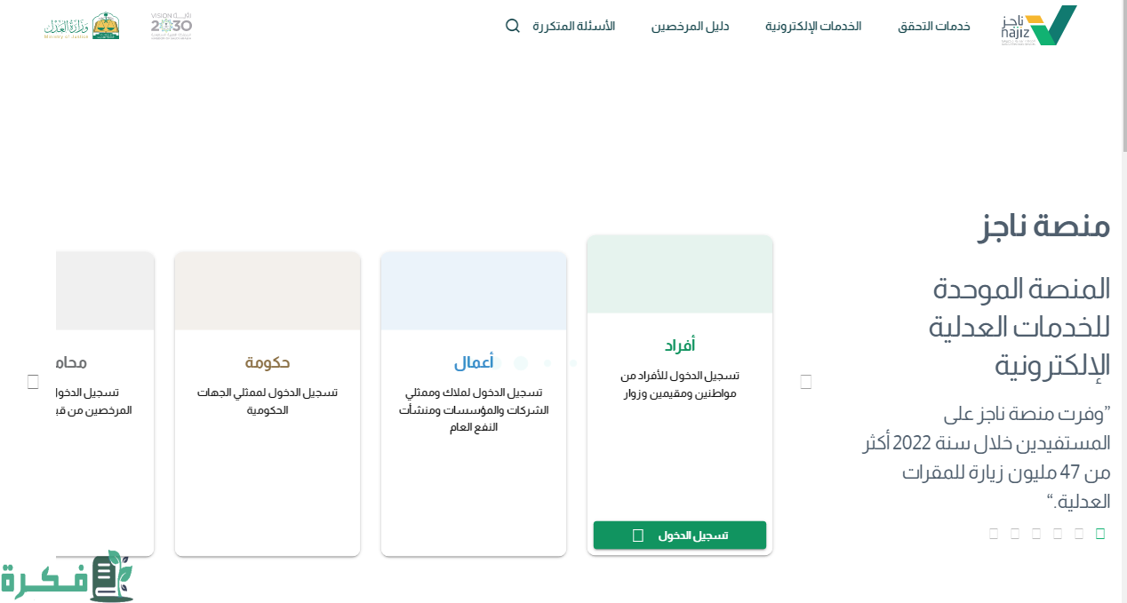Open الخدمات الإلكترونية menu
The width and height of the screenshot is (1127, 603).
click(813, 26)
